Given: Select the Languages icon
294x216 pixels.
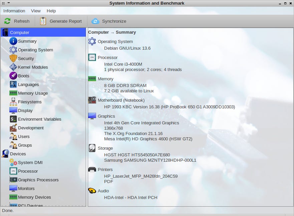Looking at the screenshot, I should coord(13,84).
